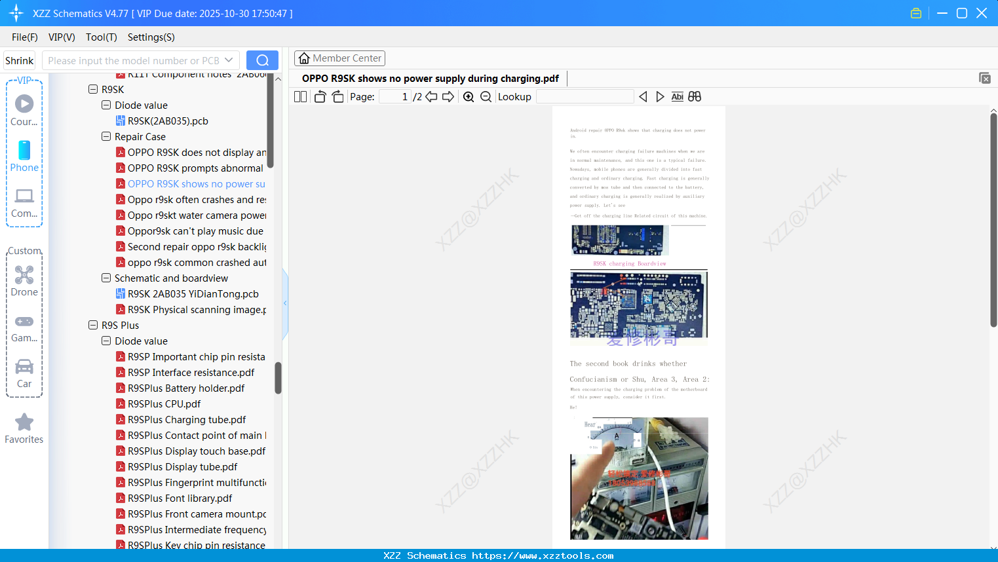This screenshot has height=562, width=998.
Task: Click the lower tree scrollbar handle
Action: point(278,378)
